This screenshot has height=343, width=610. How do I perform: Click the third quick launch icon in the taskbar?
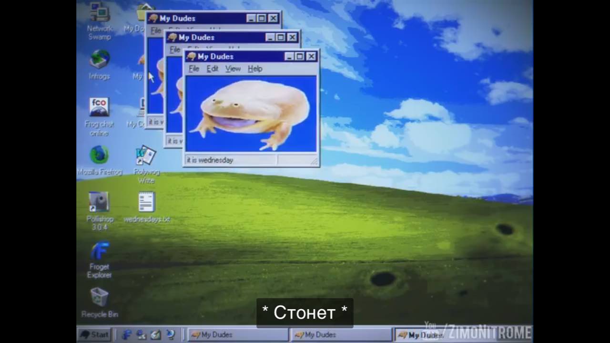[155, 334]
